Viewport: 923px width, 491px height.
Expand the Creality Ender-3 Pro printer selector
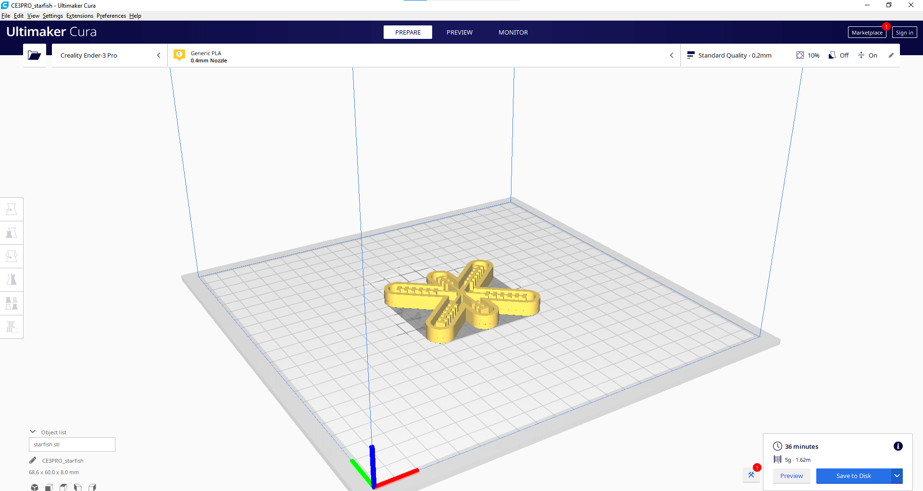pos(110,56)
